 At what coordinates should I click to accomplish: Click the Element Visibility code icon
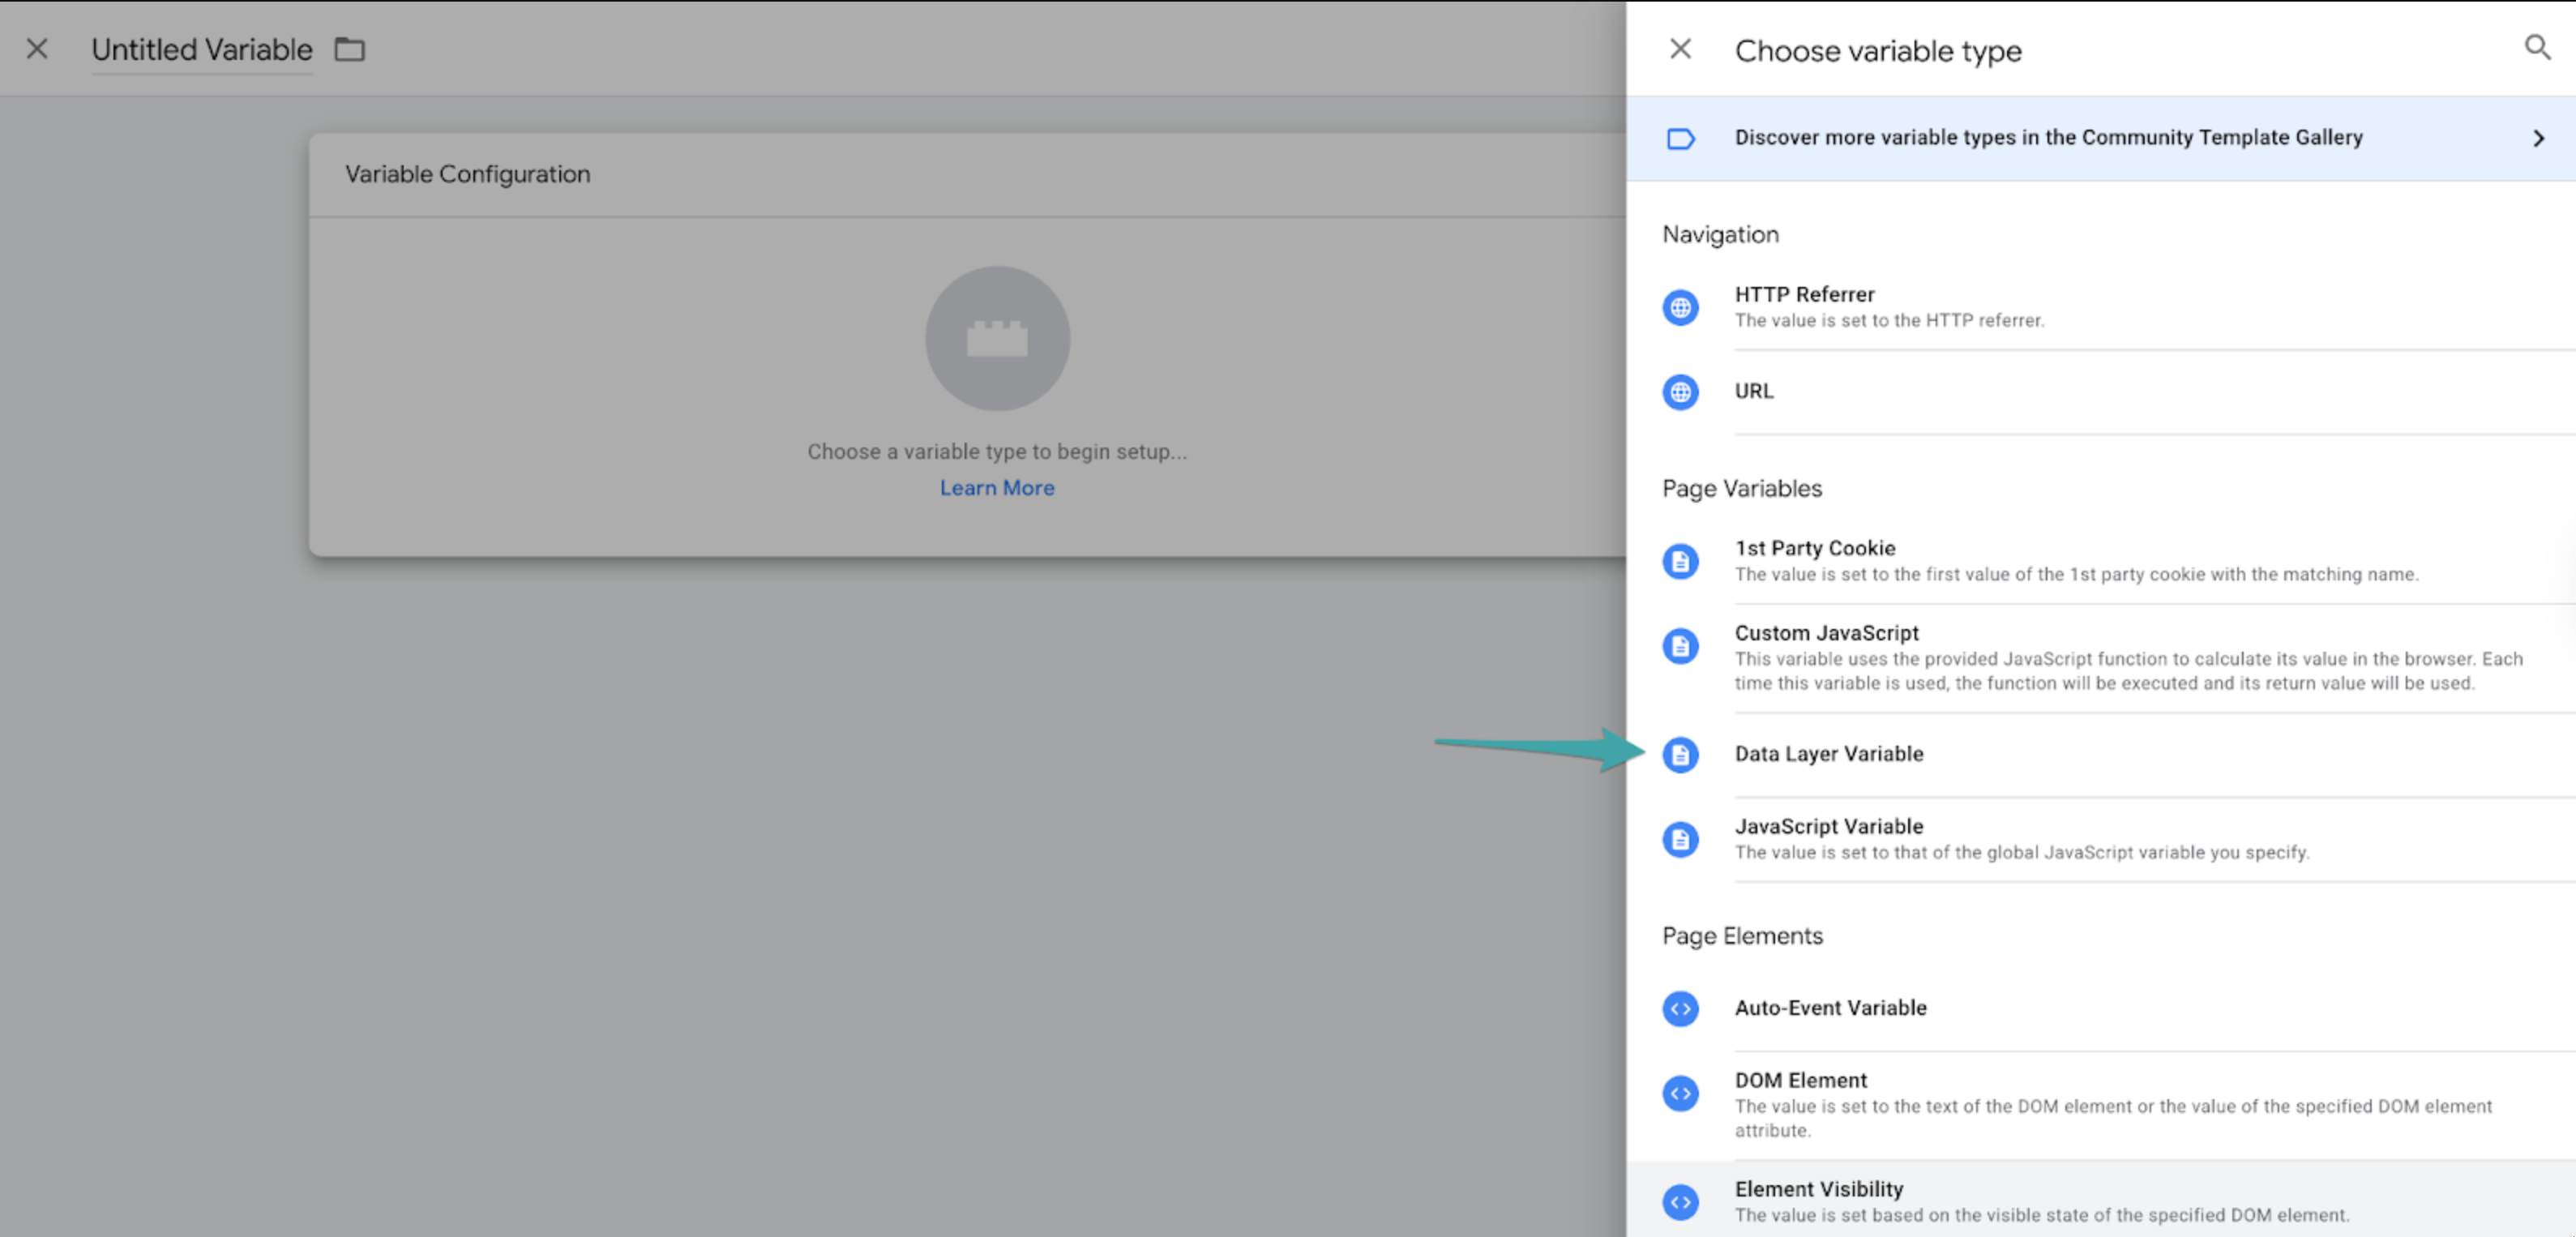[1680, 1202]
